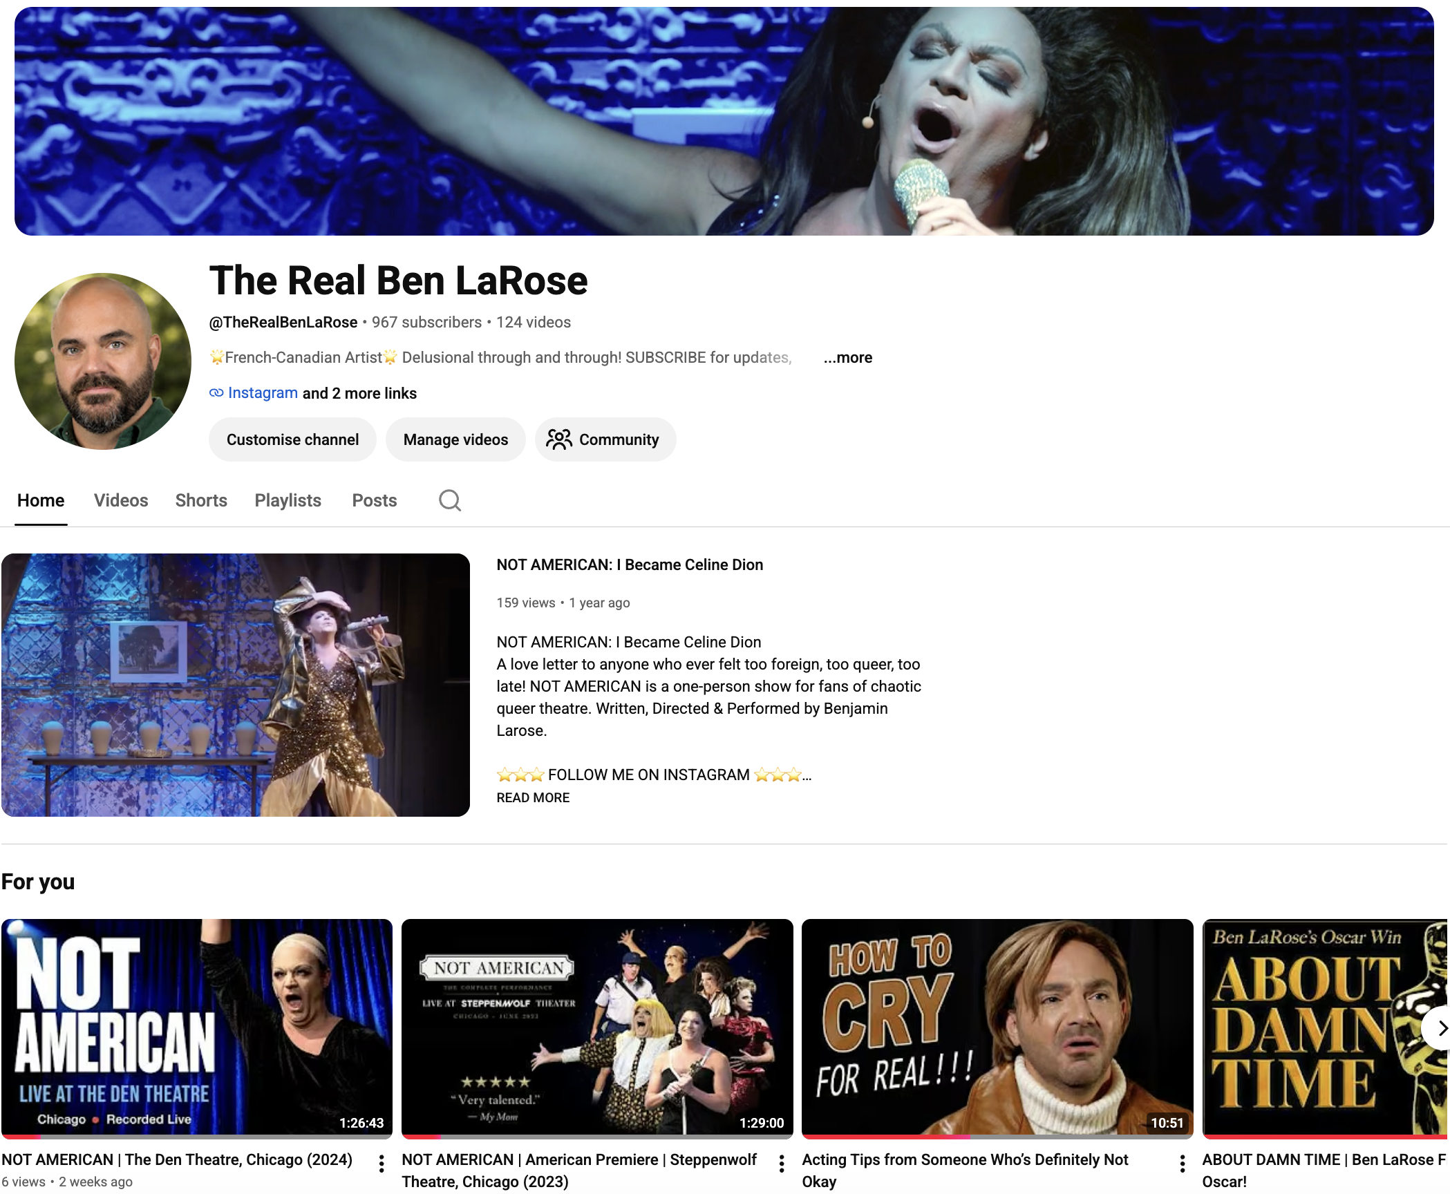Click the '967 subscribers' text
Viewport: 1450px width, 1194px height.
pyautogui.click(x=426, y=322)
